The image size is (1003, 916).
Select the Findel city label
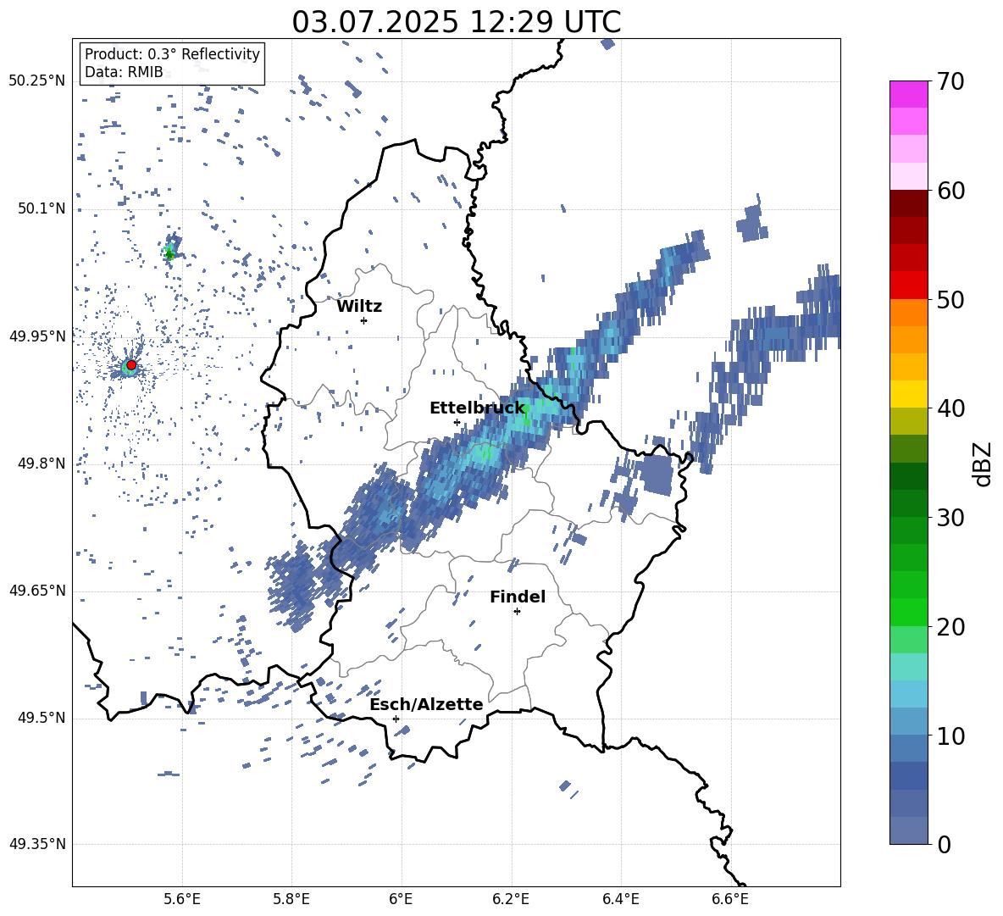(518, 597)
